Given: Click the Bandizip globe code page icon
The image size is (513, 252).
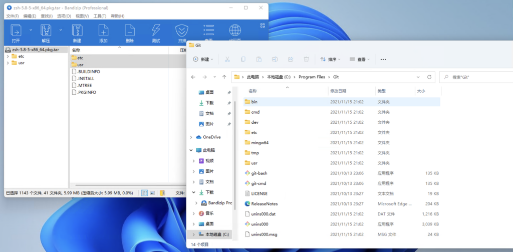Looking at the screenshot, I should tap(235, 31).
